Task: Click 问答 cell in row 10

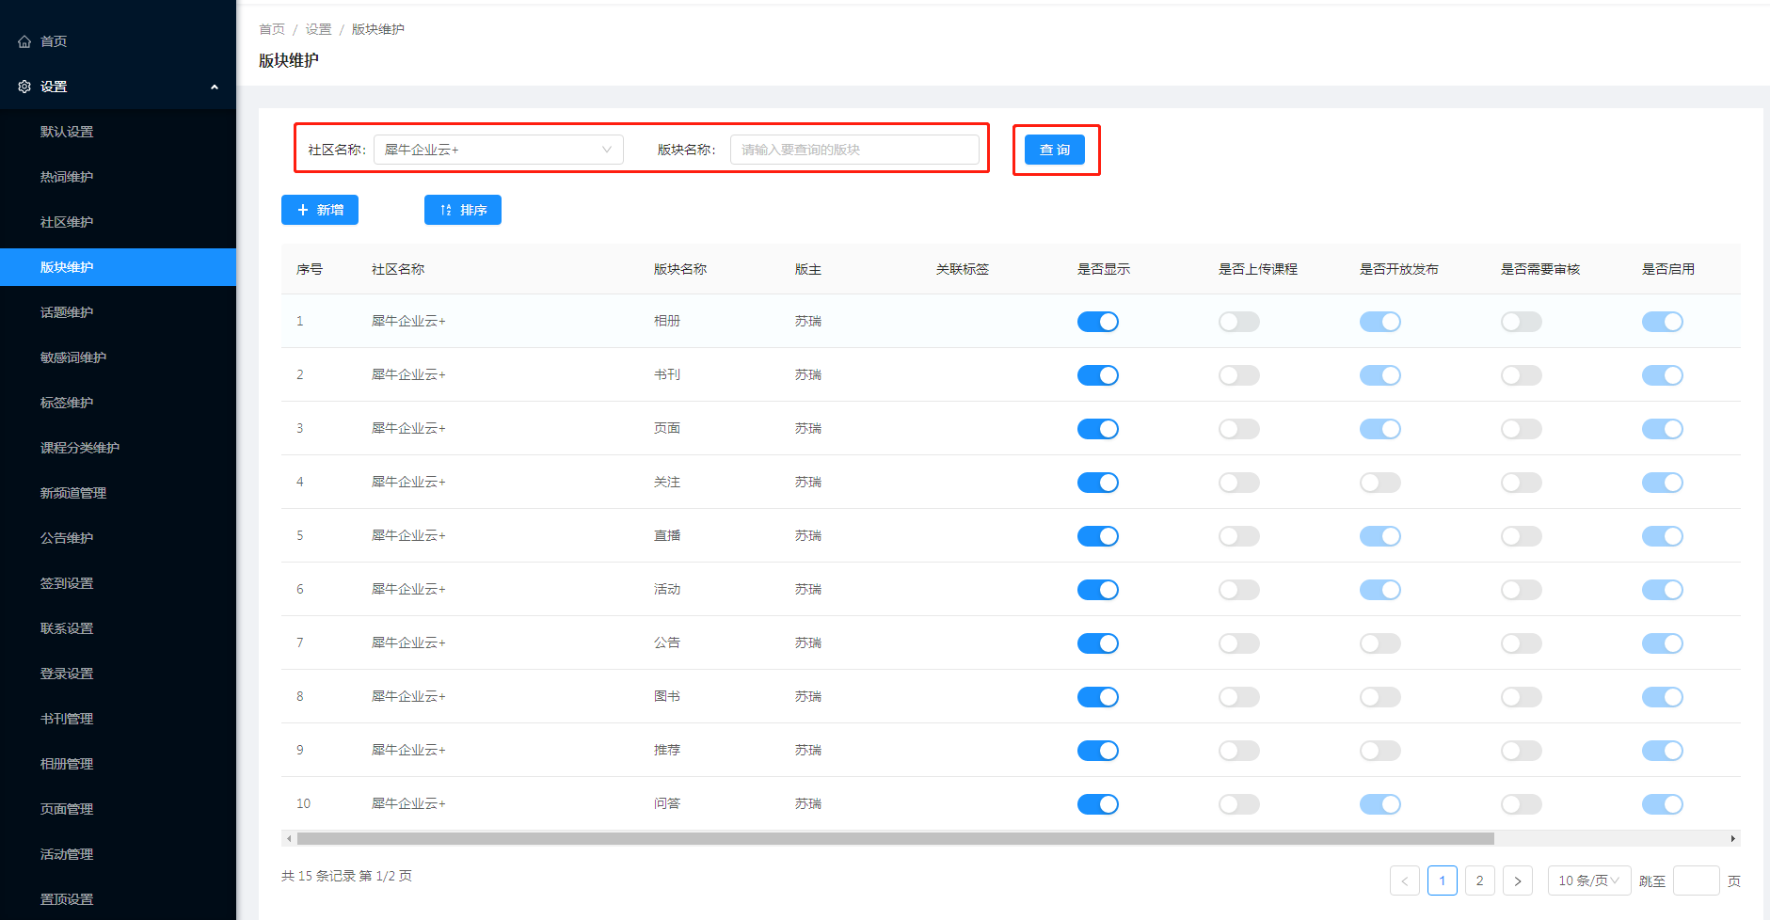Action: click(x=667, y=803)
